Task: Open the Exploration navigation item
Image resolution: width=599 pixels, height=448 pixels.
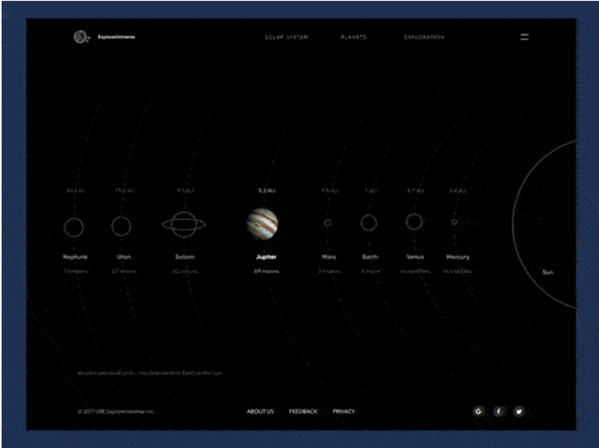Action: point(424,38)
